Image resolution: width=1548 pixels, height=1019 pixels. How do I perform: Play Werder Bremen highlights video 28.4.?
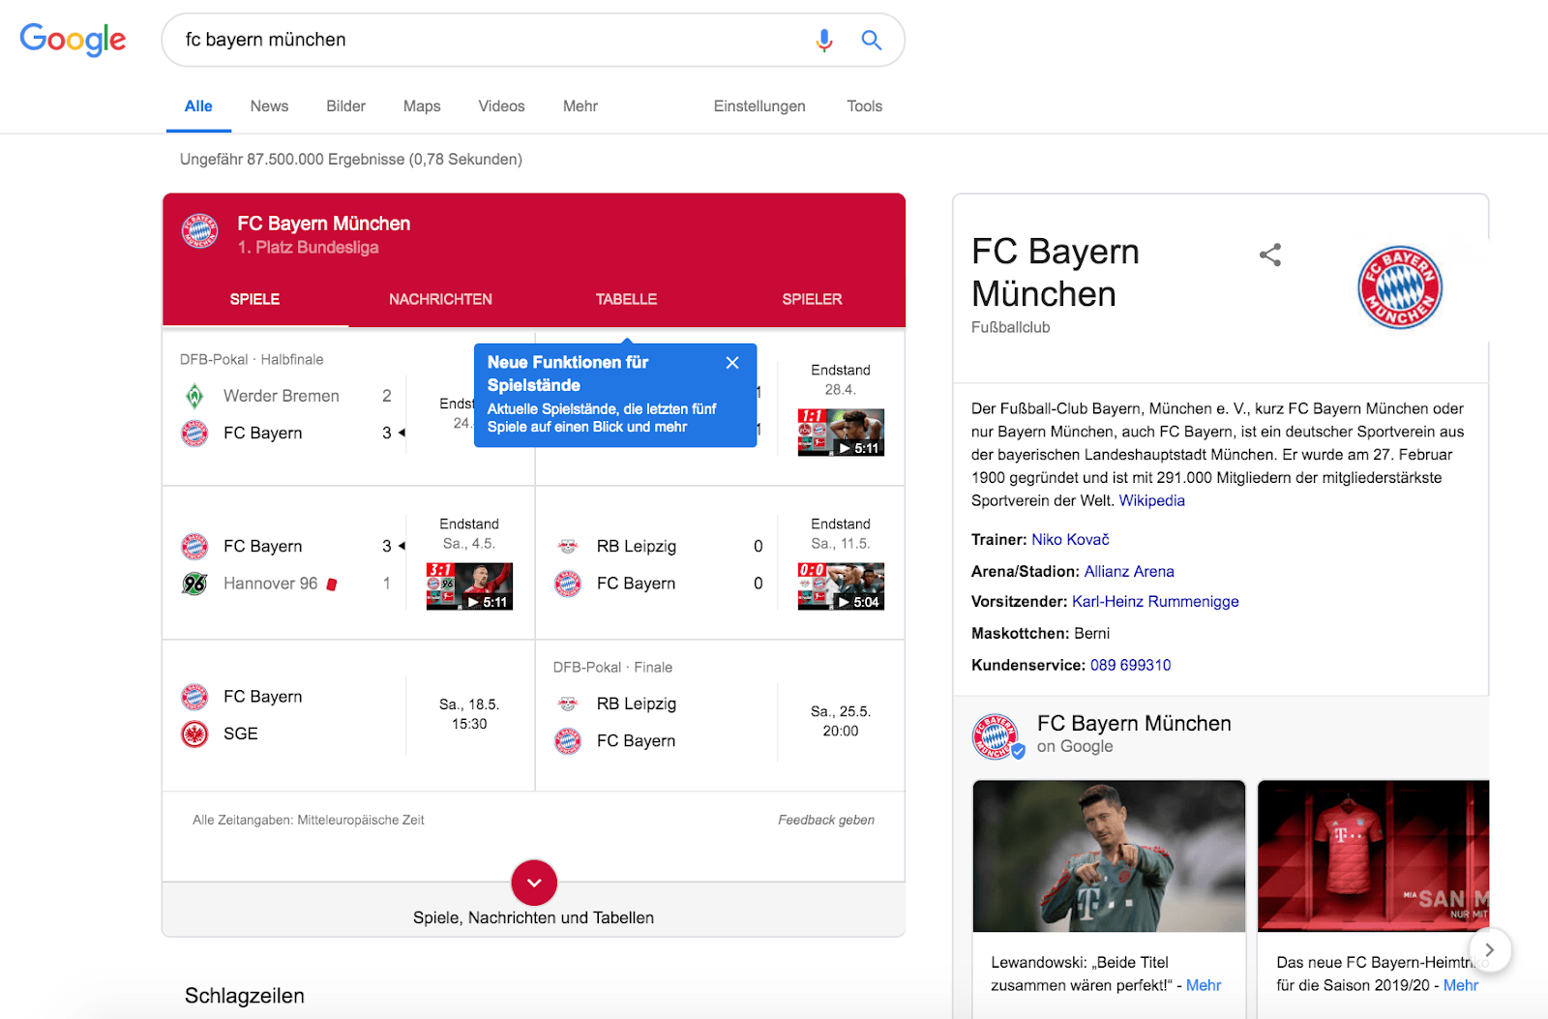click(x=841, y=433)
